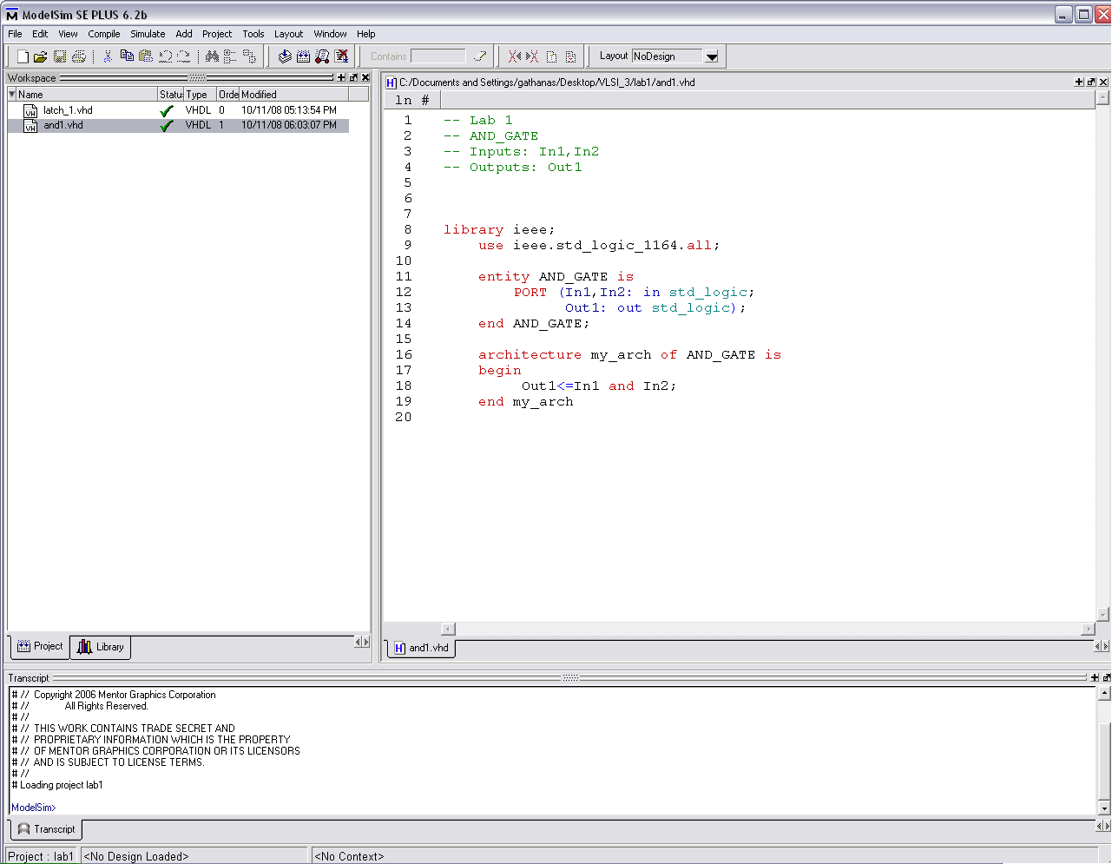Switch to the Library workspace tab

[x=101, y=647]
